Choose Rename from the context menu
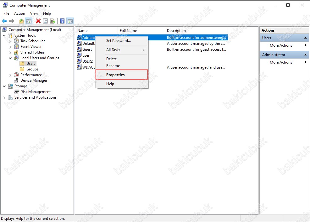 point(122,66)
